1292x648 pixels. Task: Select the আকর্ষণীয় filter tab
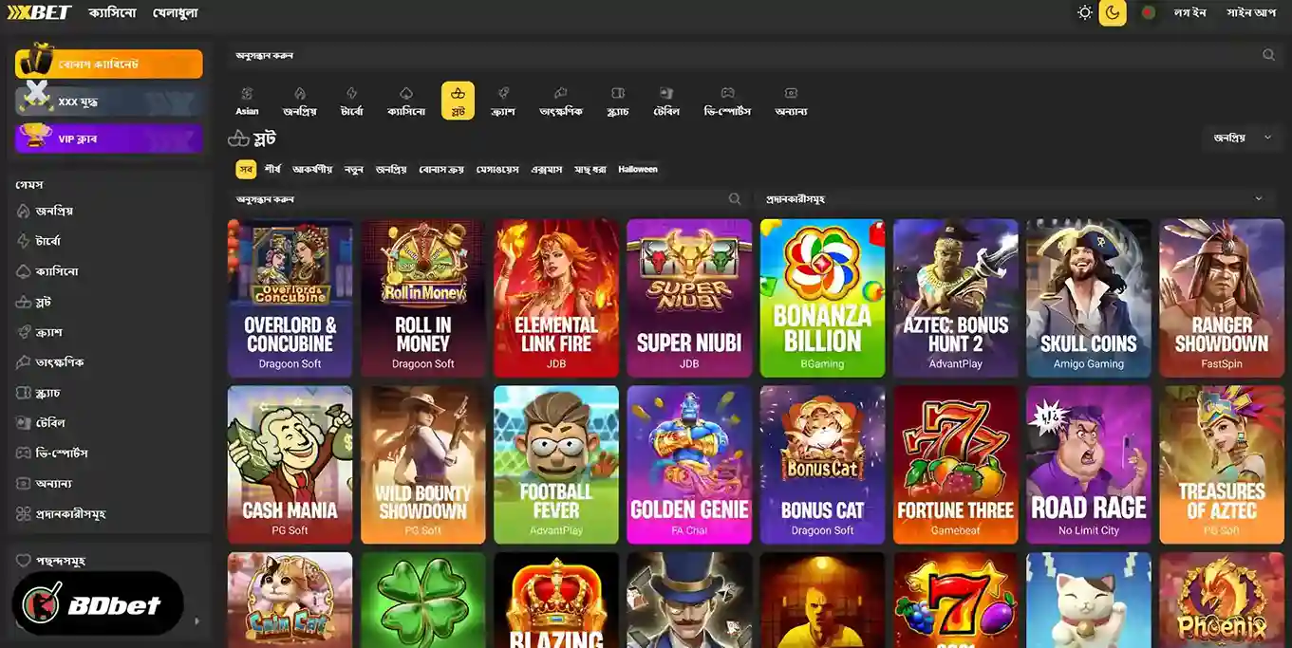tap(312, 169)
